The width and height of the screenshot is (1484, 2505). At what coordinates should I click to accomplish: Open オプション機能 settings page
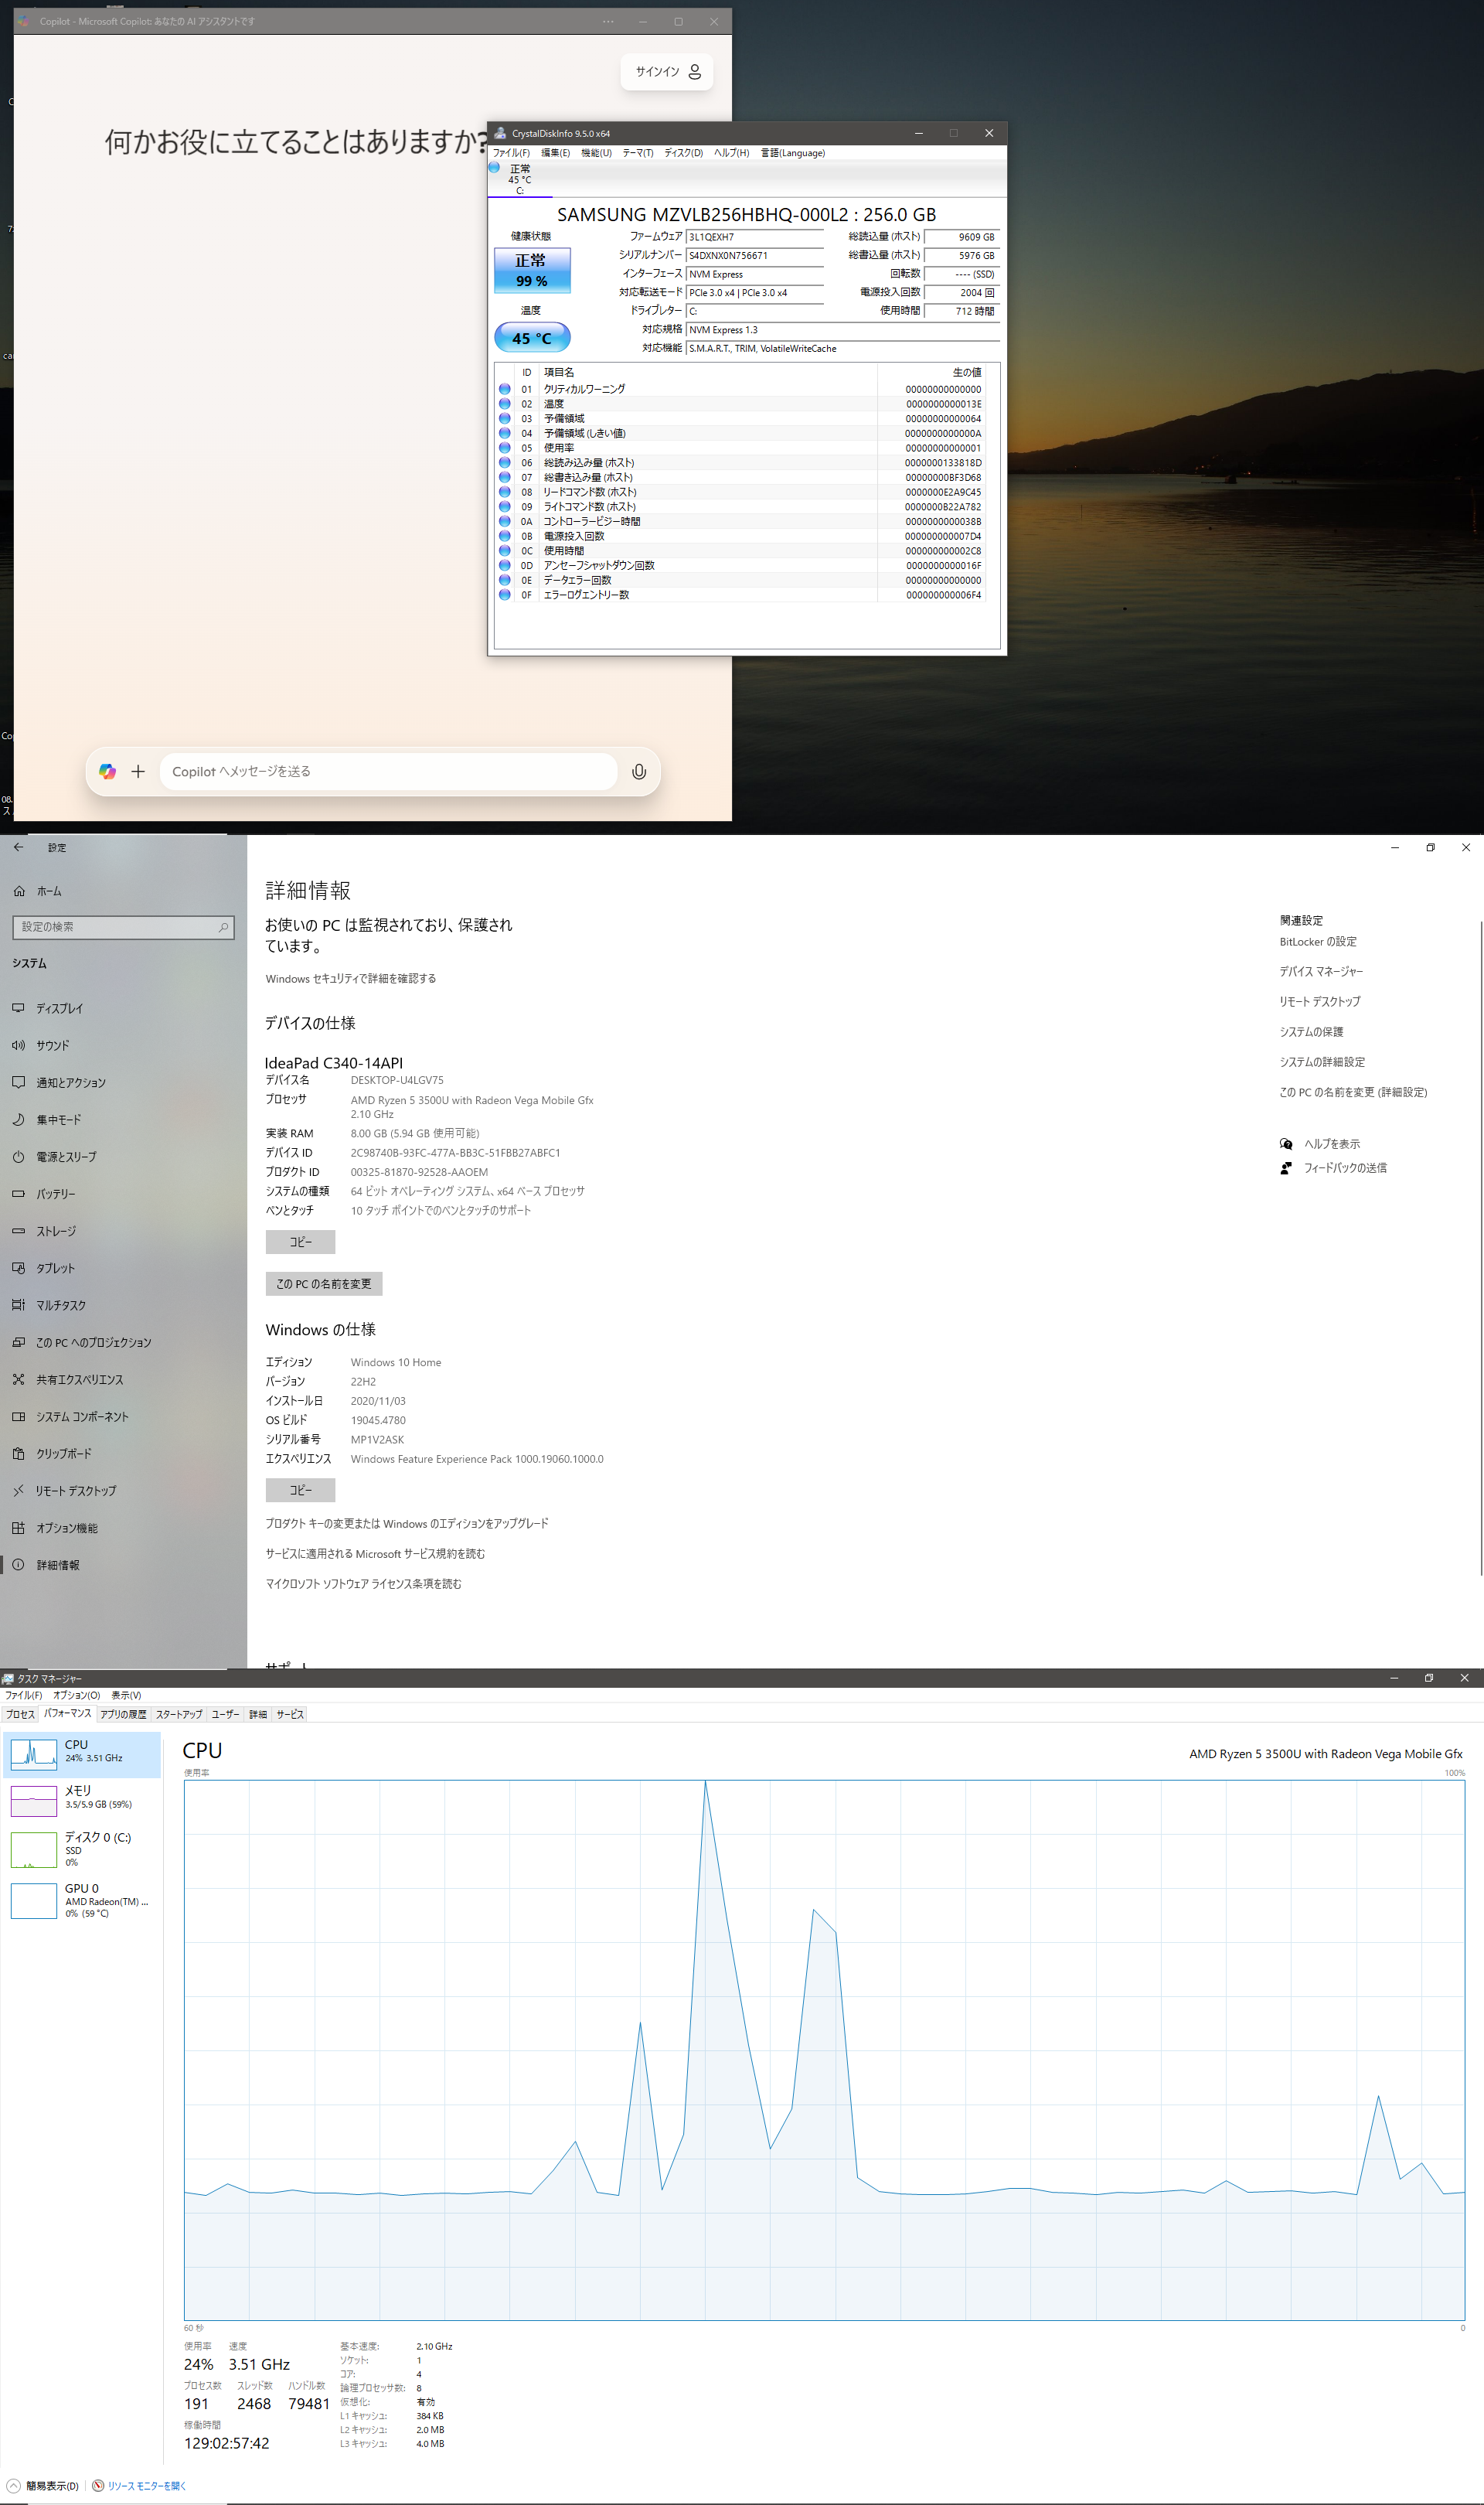click(x=123, y=1528)
